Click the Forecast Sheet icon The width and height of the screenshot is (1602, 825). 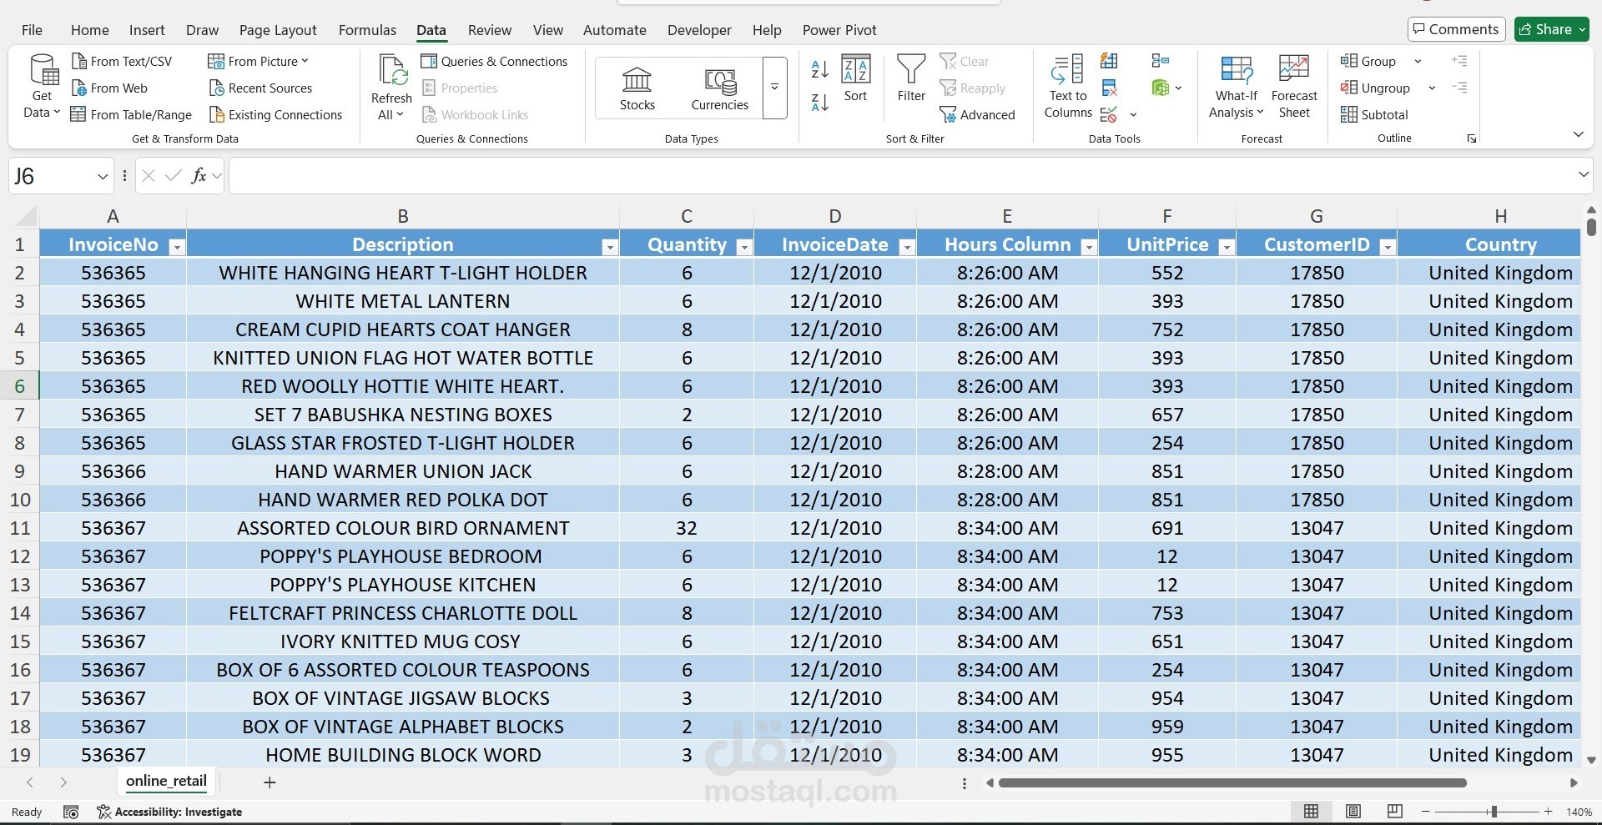(x=1293, y=83)
